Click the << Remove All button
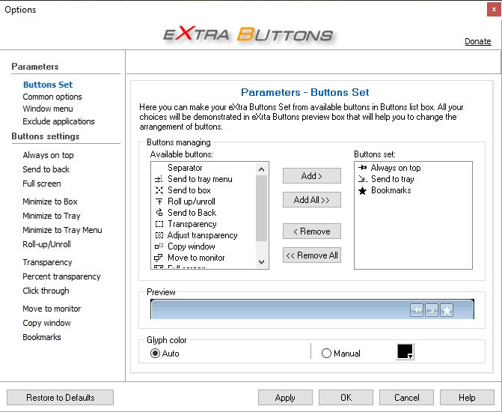This screenshot has width=502, height=412. click(311, 255)
